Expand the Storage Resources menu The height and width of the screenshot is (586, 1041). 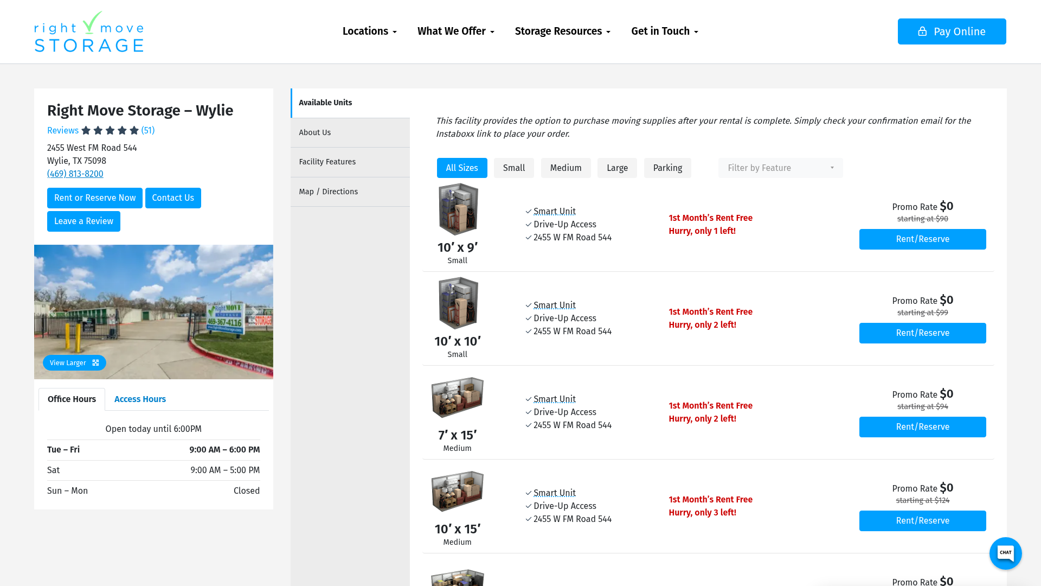(562, 31)
